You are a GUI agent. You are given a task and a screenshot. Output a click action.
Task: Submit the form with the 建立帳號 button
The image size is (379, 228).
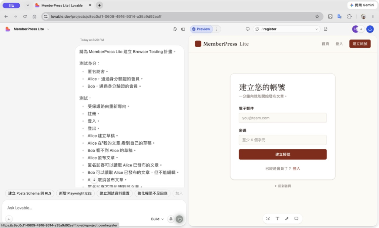(x=282, y=155)
